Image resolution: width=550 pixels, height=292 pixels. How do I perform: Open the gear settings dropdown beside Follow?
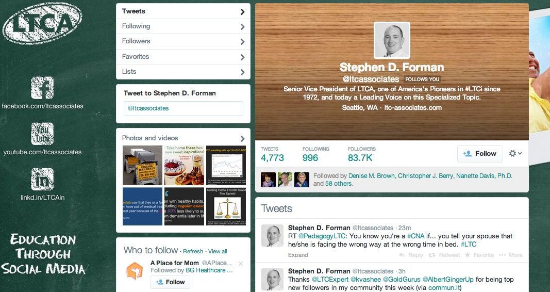pos(515,153)
